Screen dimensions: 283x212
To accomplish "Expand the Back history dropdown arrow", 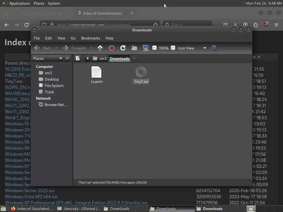I will point(56,48).
